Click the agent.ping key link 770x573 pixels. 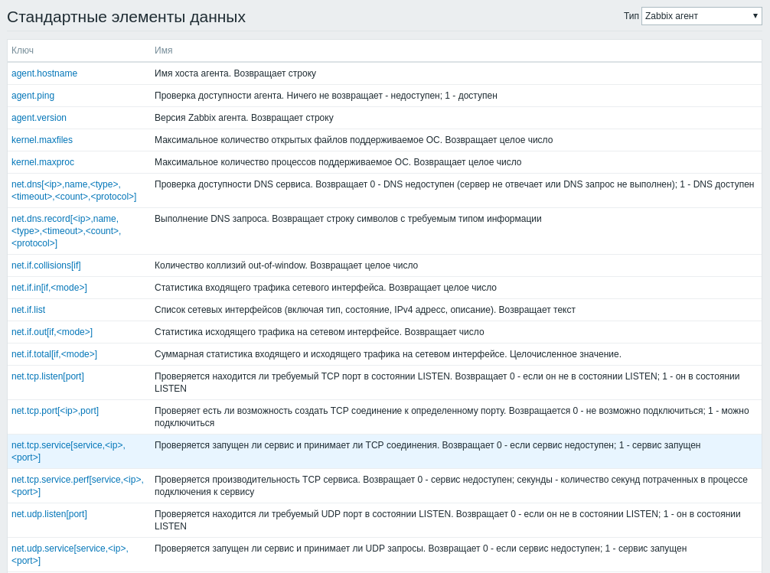(x=33, y=96)
